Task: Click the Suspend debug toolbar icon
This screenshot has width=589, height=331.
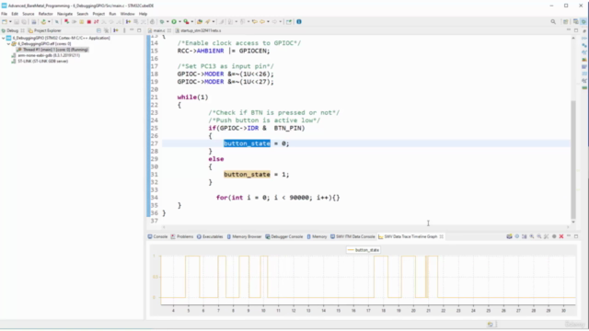Action: [82, 22]
